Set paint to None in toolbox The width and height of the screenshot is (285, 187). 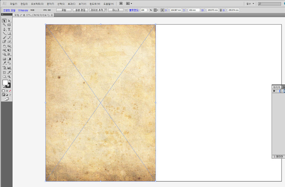[x=10, y=91]
